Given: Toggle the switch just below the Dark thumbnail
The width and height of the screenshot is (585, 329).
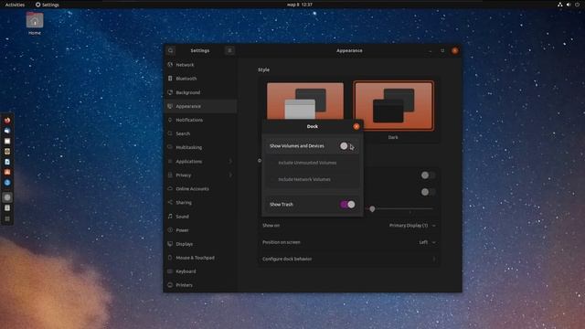Looking at the screenshot, I should (x=428, y=175).
